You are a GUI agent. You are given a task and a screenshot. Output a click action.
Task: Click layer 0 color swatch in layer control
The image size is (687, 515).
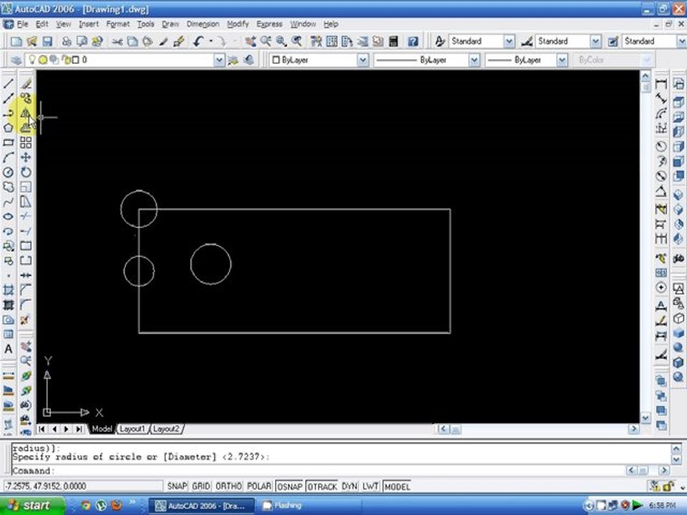pos(75,60)
